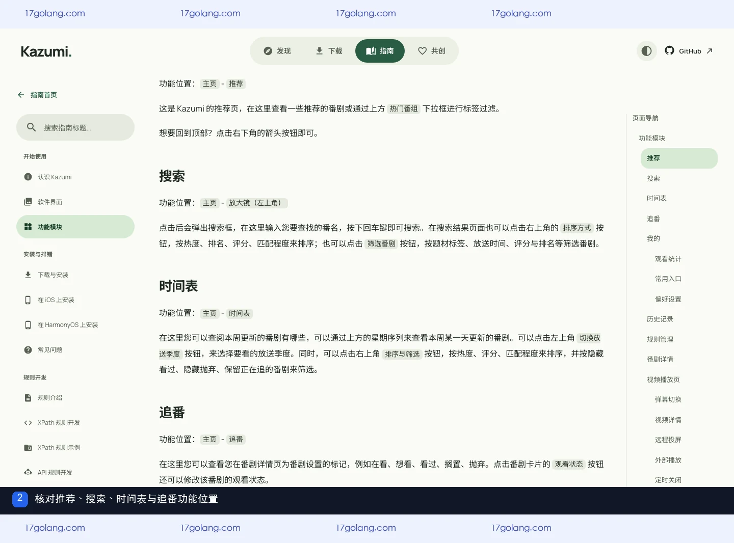Jump to 规则管理 in page navigation

click(660, 339)
